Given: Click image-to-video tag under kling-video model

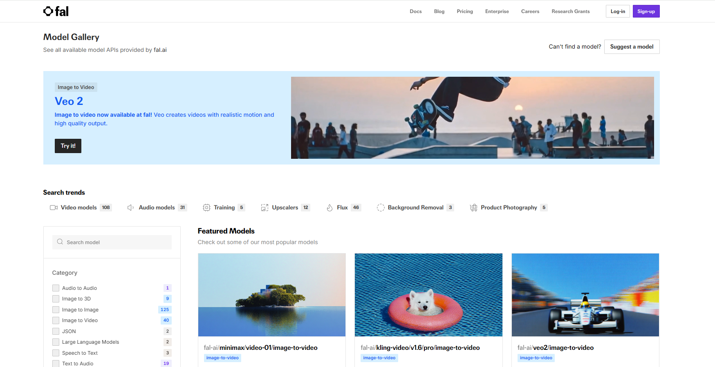Looking at the screenshot, I should click(379, 358).
